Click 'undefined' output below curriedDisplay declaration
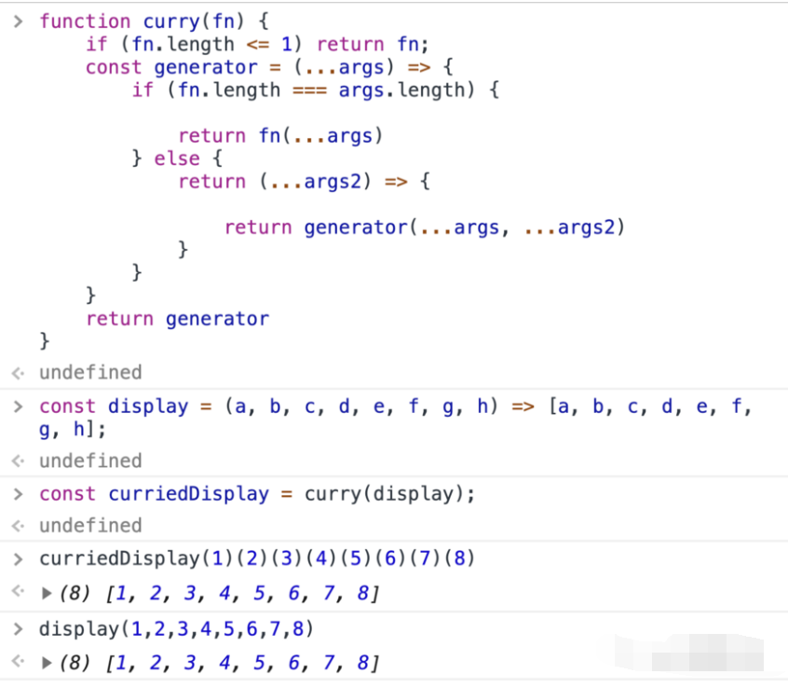This screenshot has width=788, height=688. click(x=90, y=526)
